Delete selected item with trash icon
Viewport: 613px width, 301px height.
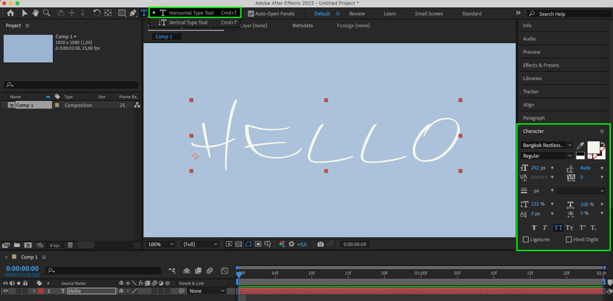[70, 245]
